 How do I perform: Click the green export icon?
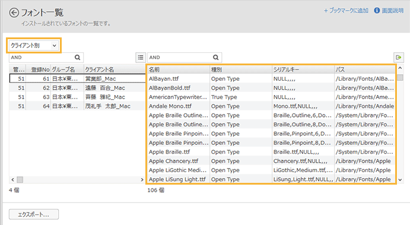tap(399, 58)
